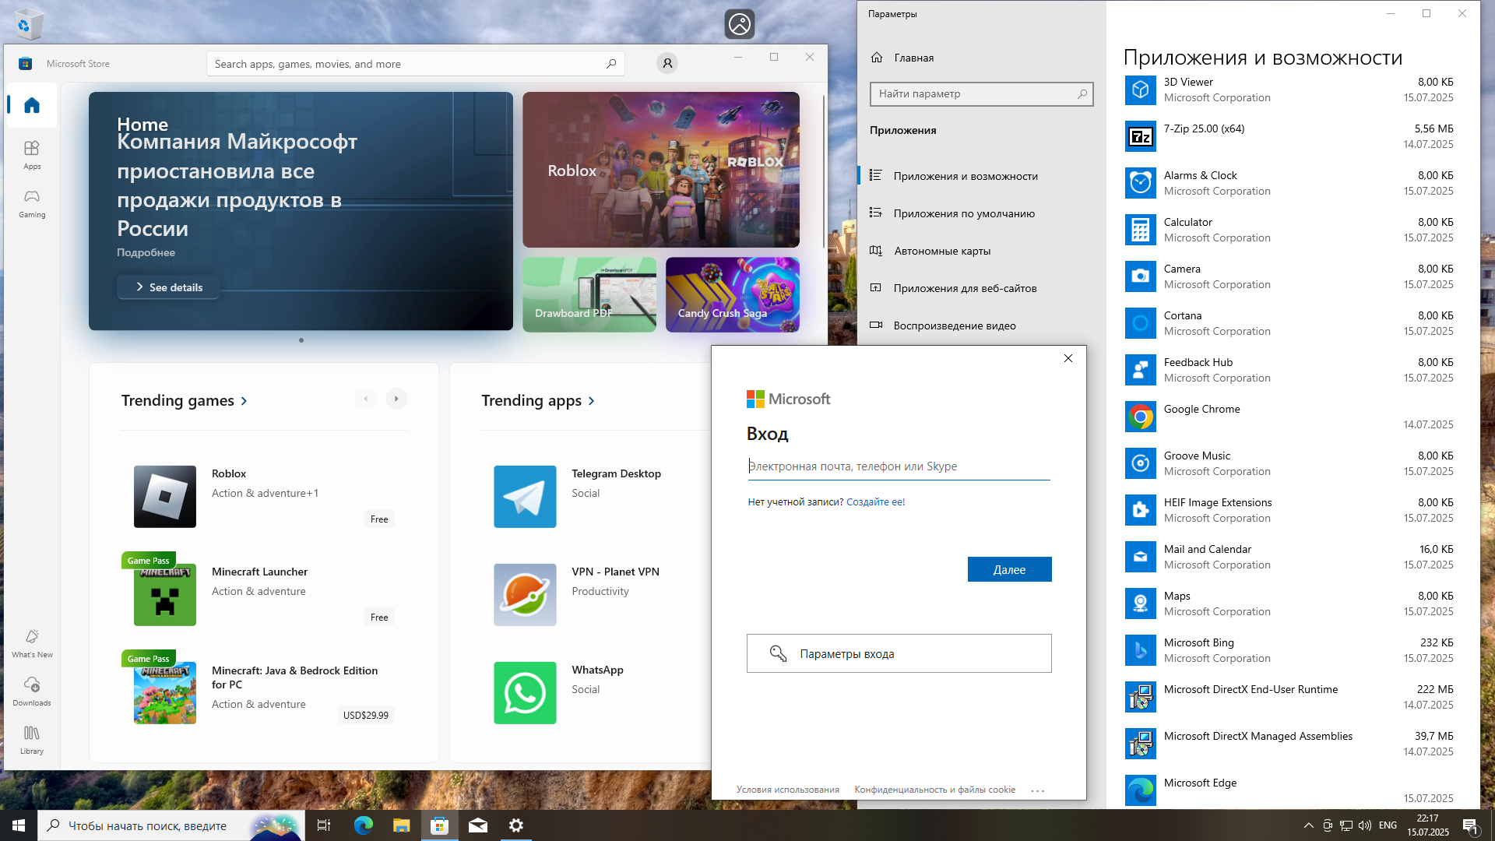Open Конфиденциальность и файлы cookie link

tap(934, 790)
